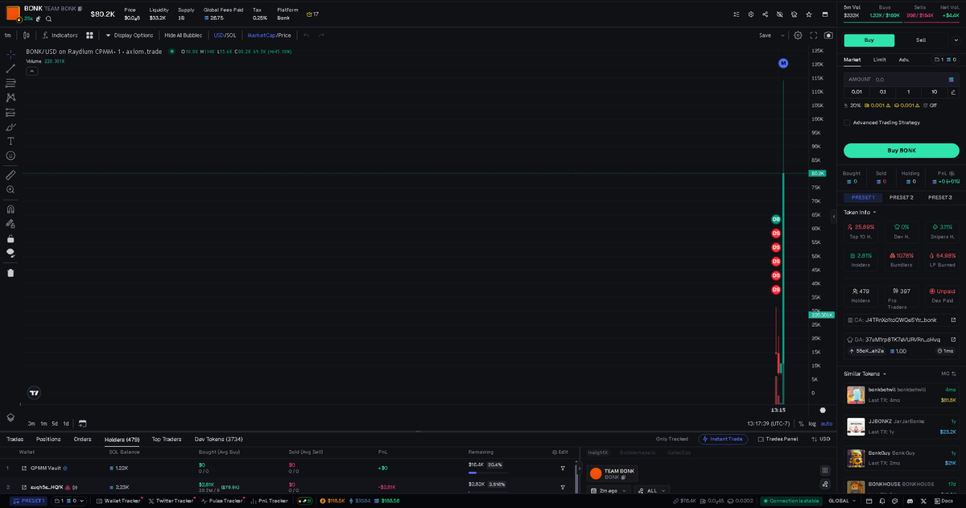Image resolution: width=966 pixels, height=508 pixels.
Task: Switch to PRESET 2
Action: coord(901,197)
